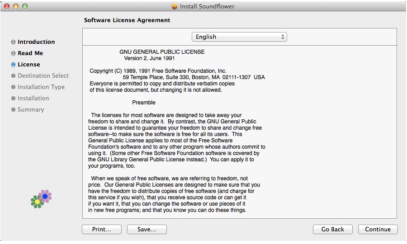This screenshot has height=244, width=407.
Task: Click the bullet beside Introduction step
Action: click(14, 42)
